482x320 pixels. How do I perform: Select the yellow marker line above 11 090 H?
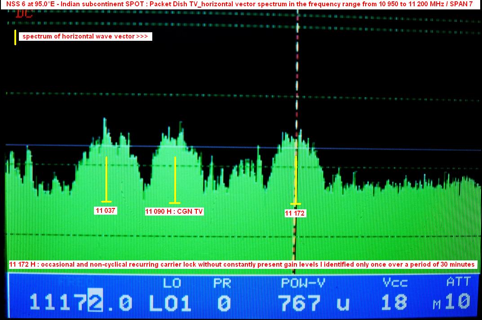tap(175, 179)
